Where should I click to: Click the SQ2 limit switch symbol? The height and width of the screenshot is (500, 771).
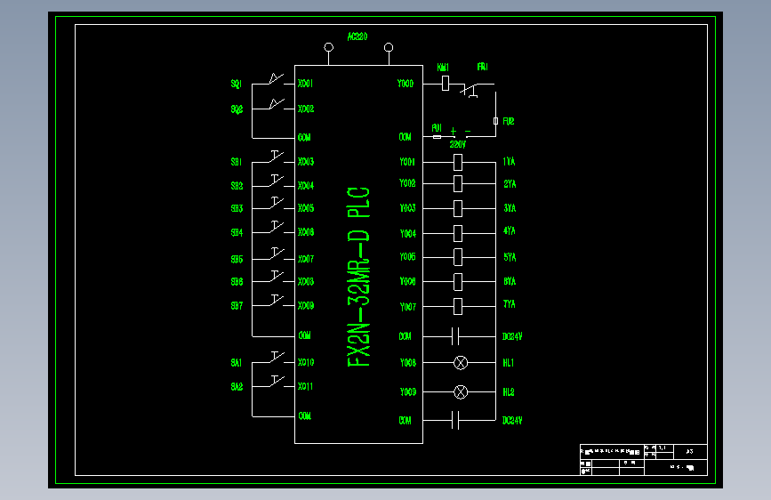coord(277,104)
